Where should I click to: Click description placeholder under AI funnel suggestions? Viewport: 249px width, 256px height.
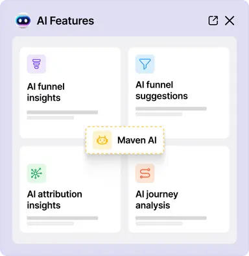[171, 111]
